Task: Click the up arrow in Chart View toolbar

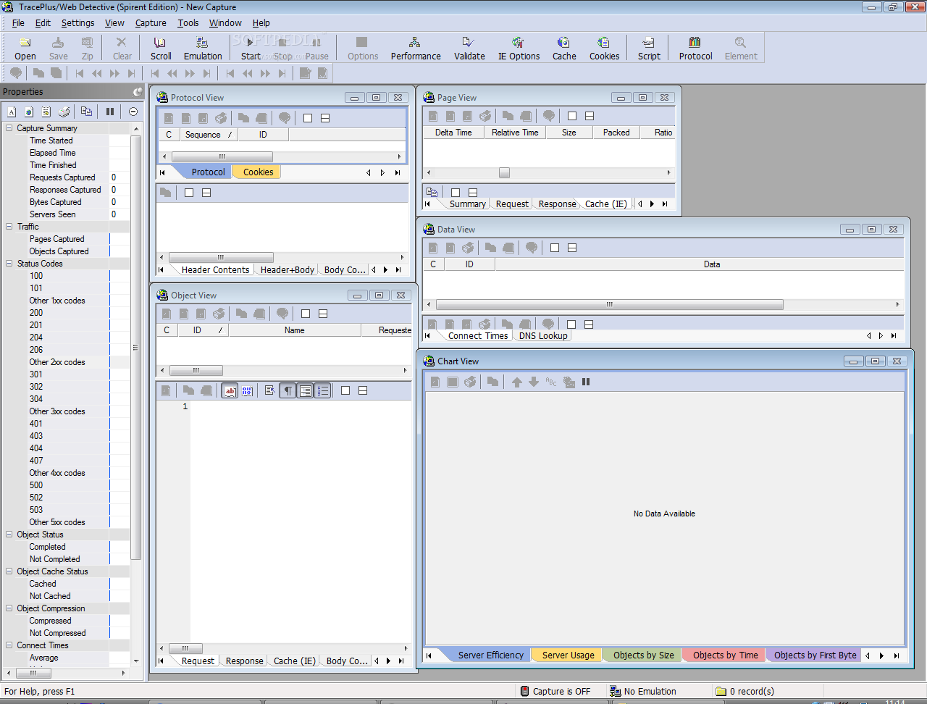Action: coord(516,382)
